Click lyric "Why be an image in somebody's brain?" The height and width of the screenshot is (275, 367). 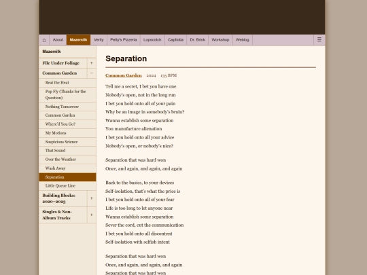click(145, 112)
